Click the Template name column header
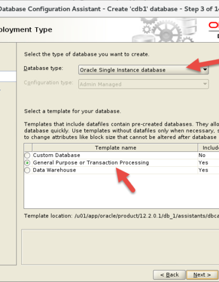 pyautogui.click(x=115, y=148)
